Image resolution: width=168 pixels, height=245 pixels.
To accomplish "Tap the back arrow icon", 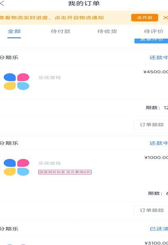I will click(2, 3).
